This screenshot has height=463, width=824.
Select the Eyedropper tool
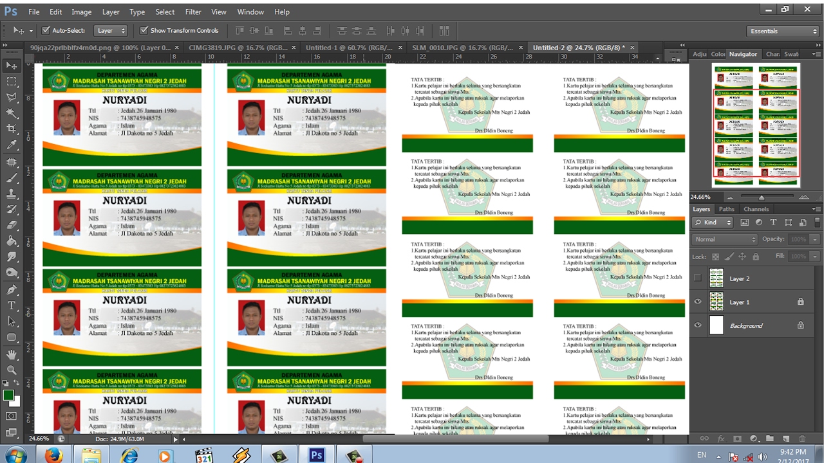coord(12,145)
